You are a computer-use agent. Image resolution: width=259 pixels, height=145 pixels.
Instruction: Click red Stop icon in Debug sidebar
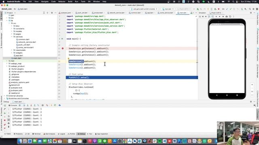point(5,120)
